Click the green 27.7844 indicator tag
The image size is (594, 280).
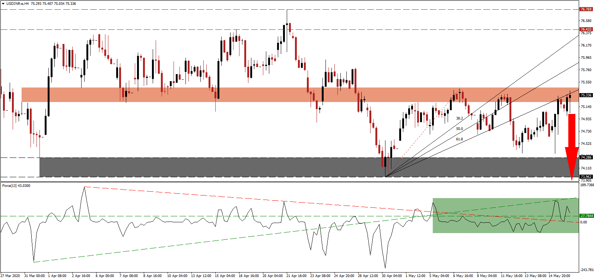587,216
